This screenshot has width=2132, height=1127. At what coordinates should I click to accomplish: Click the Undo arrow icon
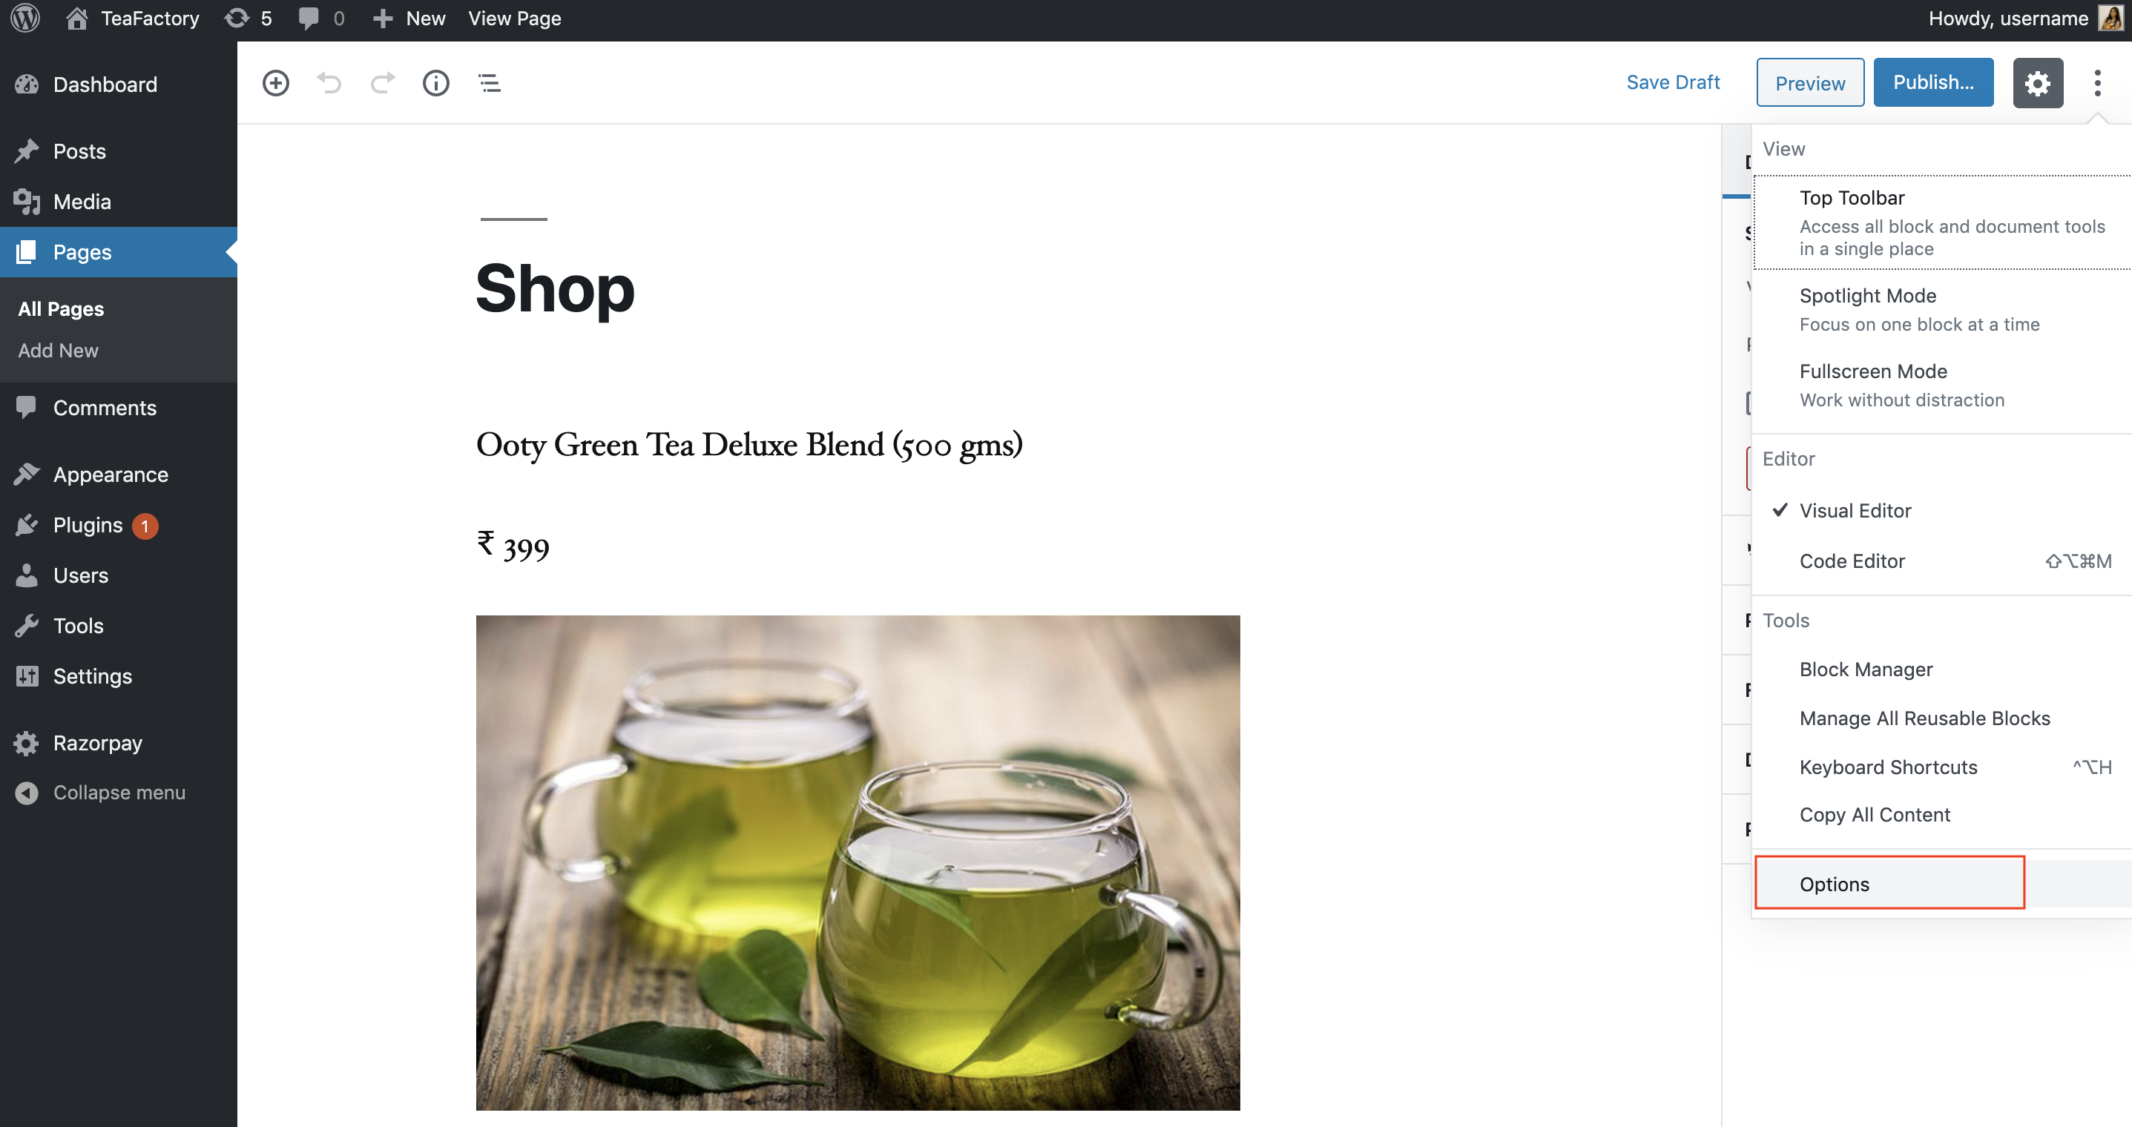pos(329,83)
